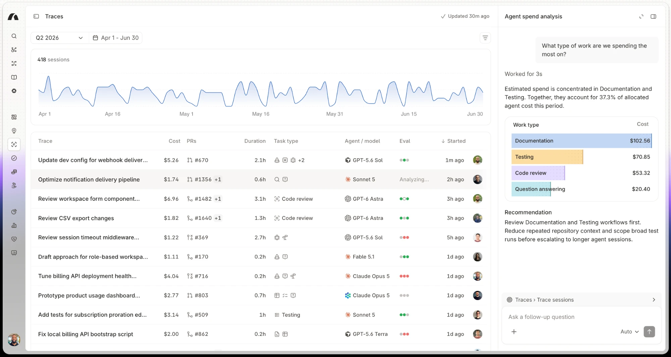This screenshot has width=671, height=357.
Task: Select the Testing cost bar
Action: pos(547,157)
